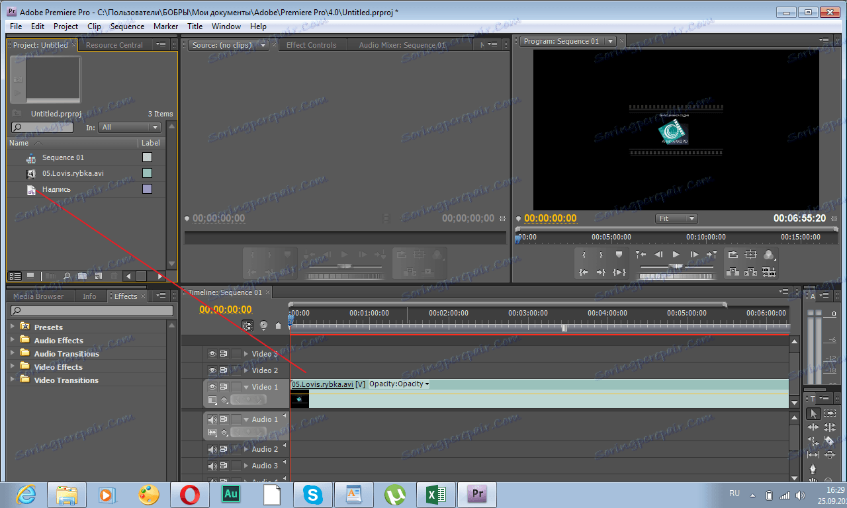The height and width of the screenshot is (508, 847).
Task: Play In to Out in Program monitor
Action: tap(619, 272)
